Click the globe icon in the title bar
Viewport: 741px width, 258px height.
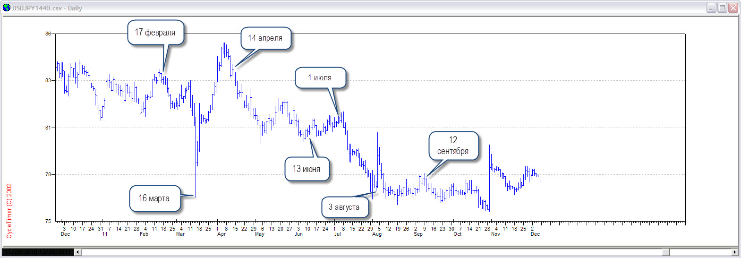(7, 8)
